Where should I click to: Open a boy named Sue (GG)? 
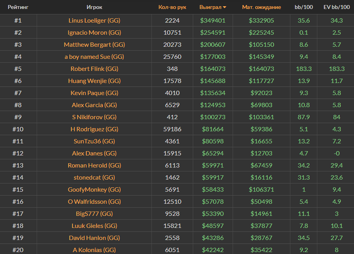(94, 57)
